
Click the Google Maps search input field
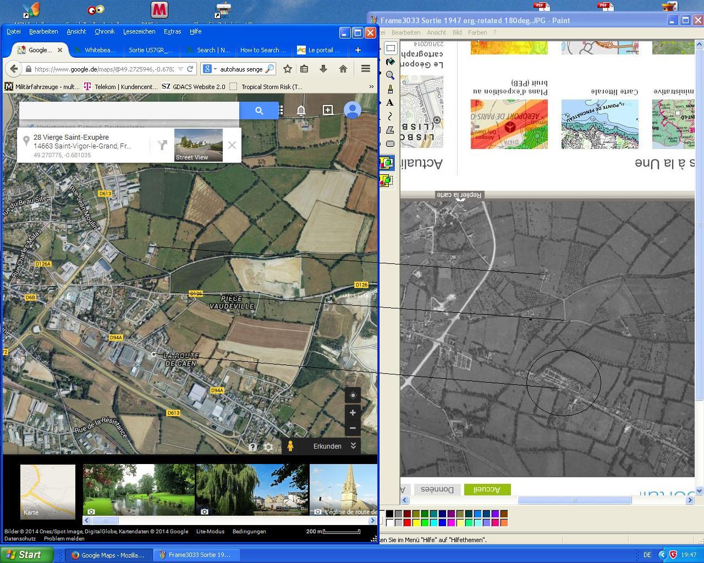click(x=129, y=111)
